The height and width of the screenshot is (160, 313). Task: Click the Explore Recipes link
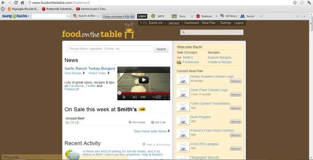pyautogui.click(x=219, y=57)
